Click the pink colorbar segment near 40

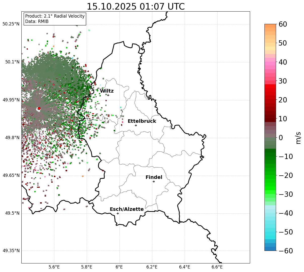click(270, 64)
